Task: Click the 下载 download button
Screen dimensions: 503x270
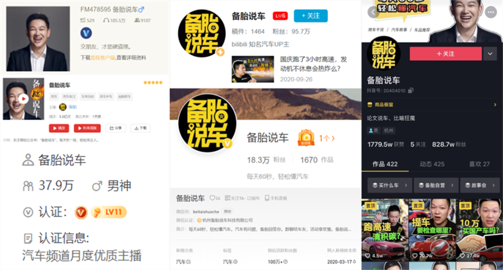Action: 140,128
